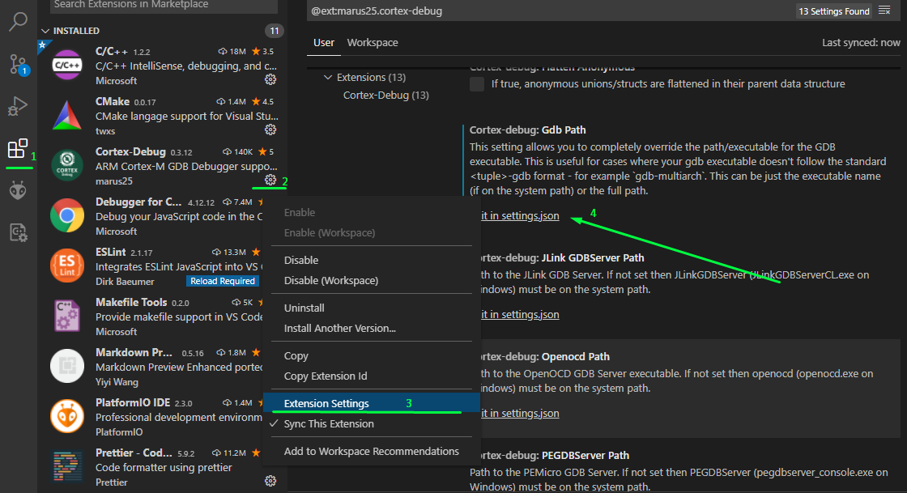This screenshot has width=907, height=493.
Task: Open manage gear for Prettier extension
Action: pos(270,481)
